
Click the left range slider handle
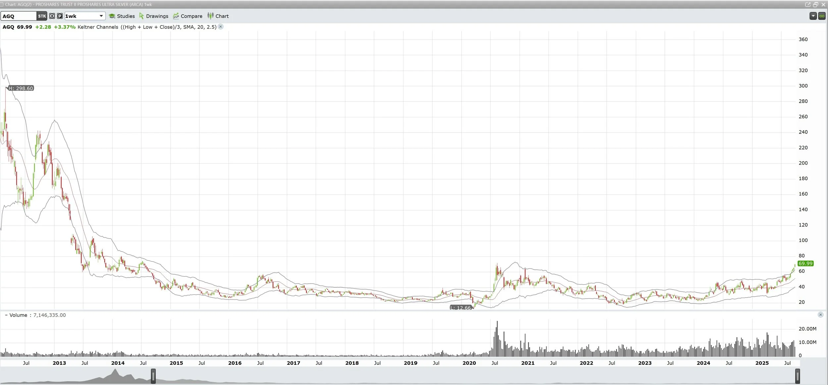153,376
